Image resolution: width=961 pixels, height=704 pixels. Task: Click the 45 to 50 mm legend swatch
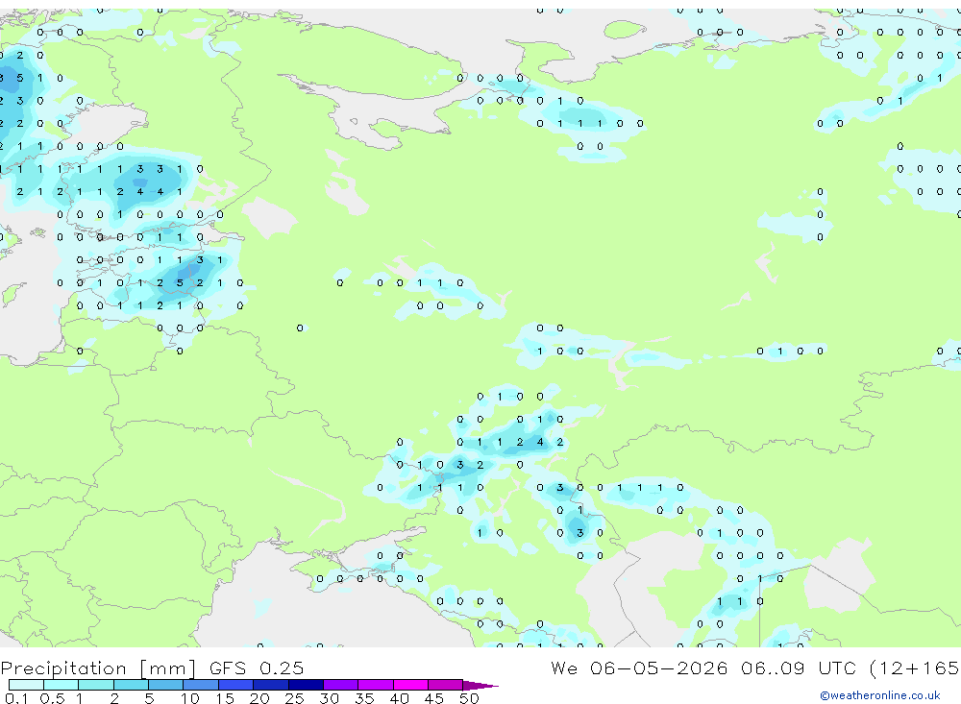click(x=446, y=685)
